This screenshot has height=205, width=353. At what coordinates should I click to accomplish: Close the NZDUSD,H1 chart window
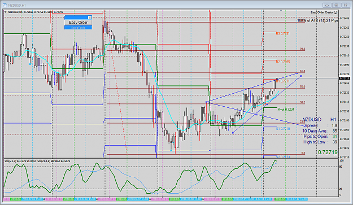(x=346, y=5)
